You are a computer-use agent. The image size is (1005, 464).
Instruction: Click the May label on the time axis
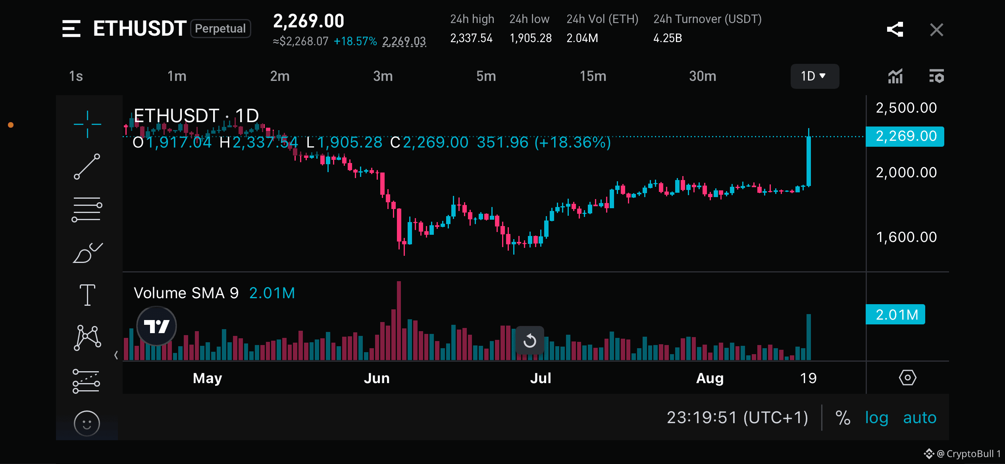coord(208,378)
